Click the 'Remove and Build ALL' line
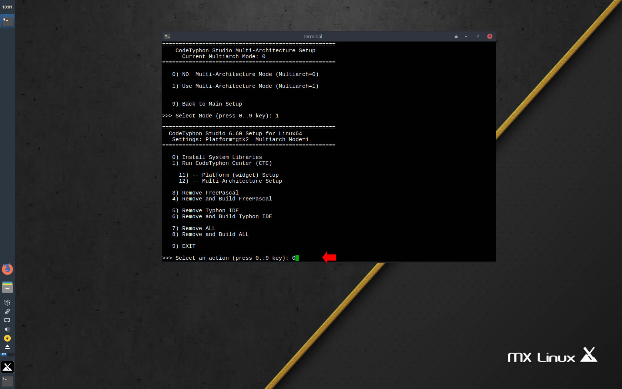Image resolution: width=622 pixels, height=389 pixels. tap(210, 234)
